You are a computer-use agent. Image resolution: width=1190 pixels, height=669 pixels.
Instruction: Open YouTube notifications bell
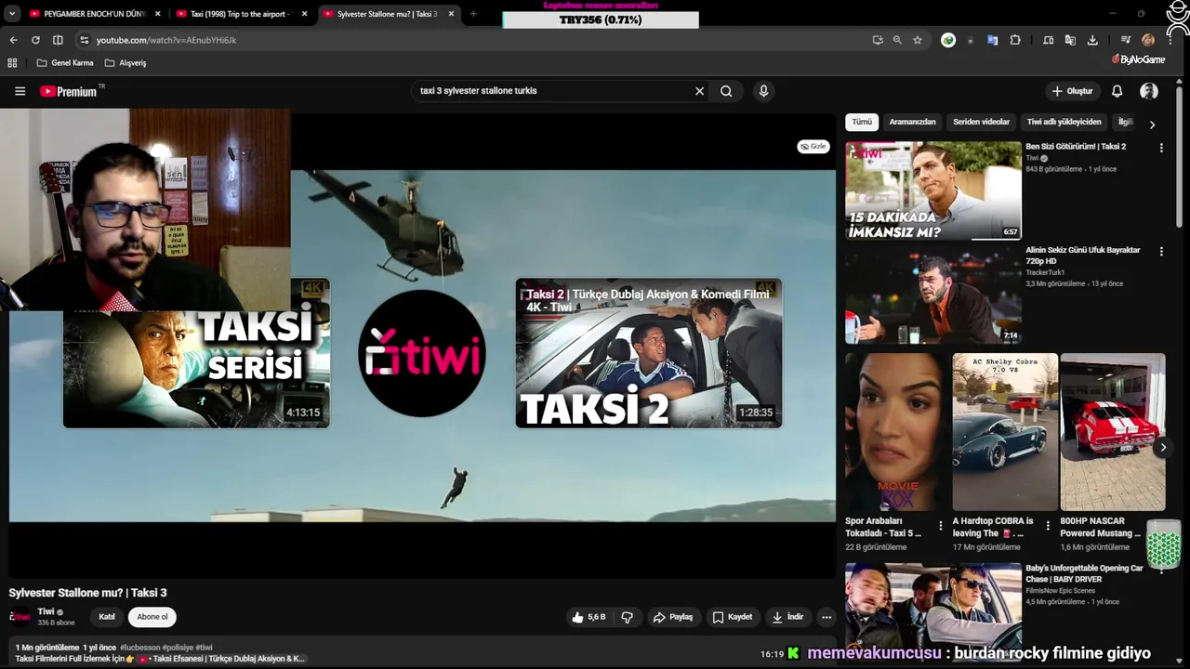pos(1117,91)
